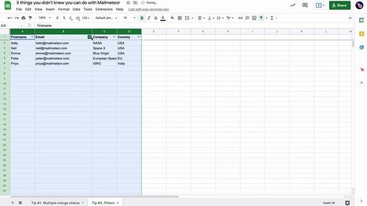Format as currency with dollar icon

57,18
